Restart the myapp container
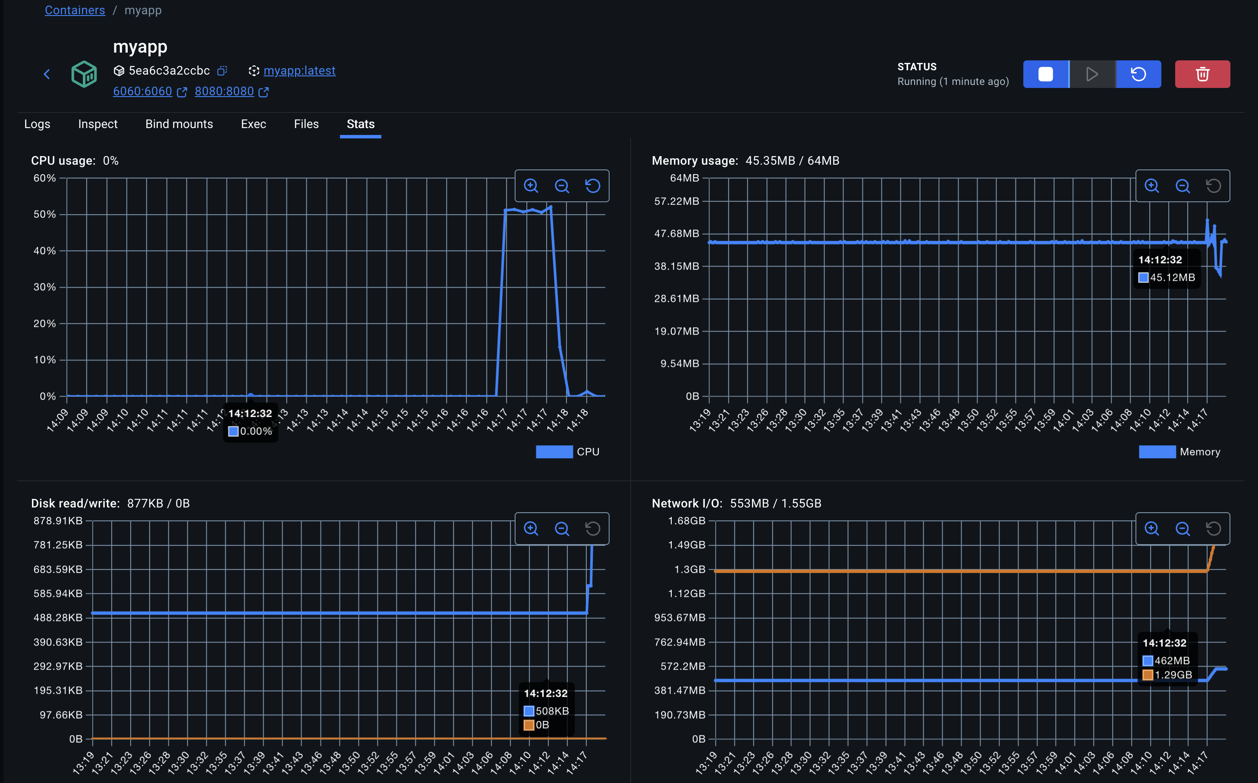 coord(1138,74)
